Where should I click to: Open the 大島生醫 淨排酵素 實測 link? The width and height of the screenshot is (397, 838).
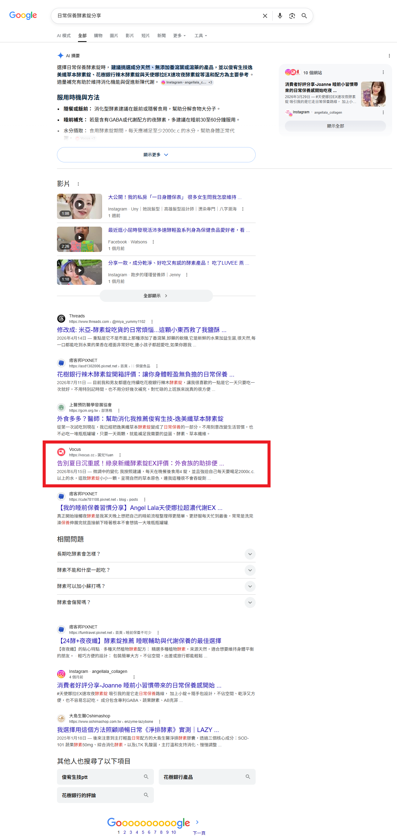point(138,730)
